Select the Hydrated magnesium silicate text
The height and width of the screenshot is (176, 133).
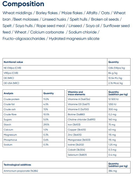[x=74, y=39]
